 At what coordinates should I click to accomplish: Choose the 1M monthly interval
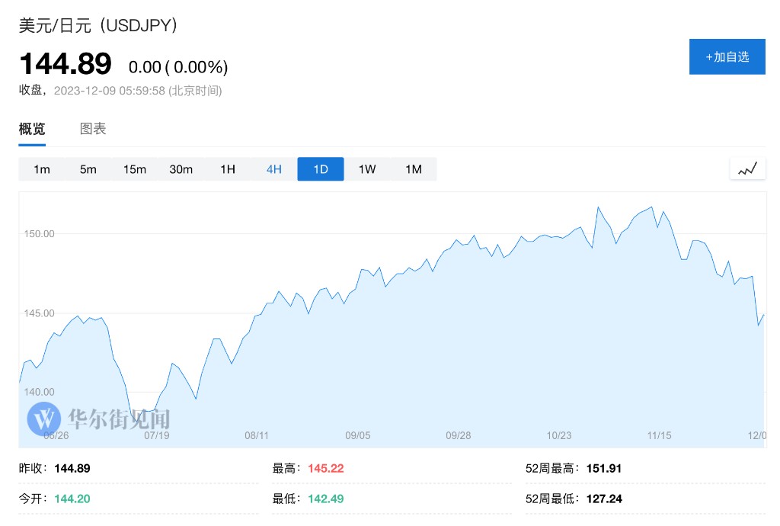tap(414, 169)
